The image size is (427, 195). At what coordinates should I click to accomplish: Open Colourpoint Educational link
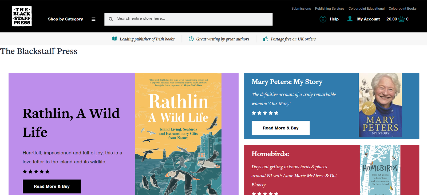pos(366,9)
